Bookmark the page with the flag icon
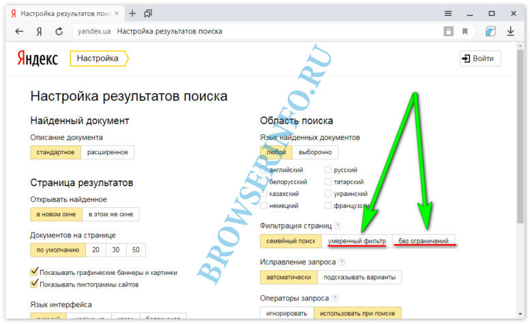This screenshot has width=530, height=324. point(465,31)
